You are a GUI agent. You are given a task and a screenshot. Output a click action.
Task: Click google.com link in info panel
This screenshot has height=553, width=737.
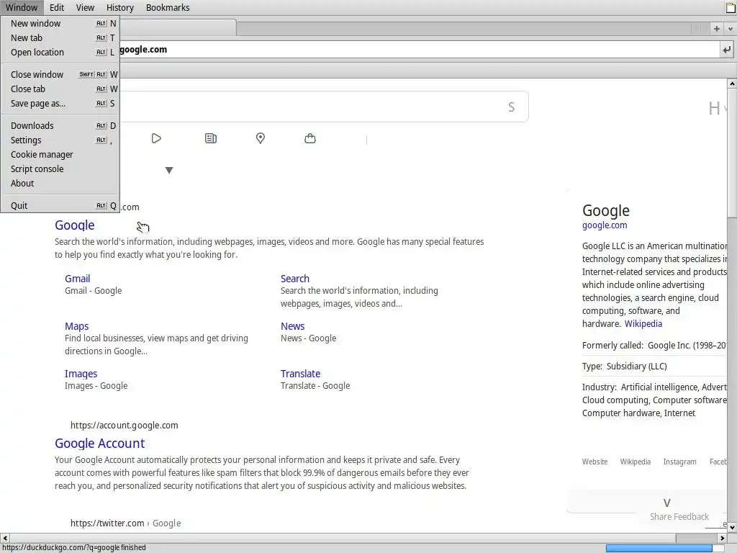(x=605, y=225)
